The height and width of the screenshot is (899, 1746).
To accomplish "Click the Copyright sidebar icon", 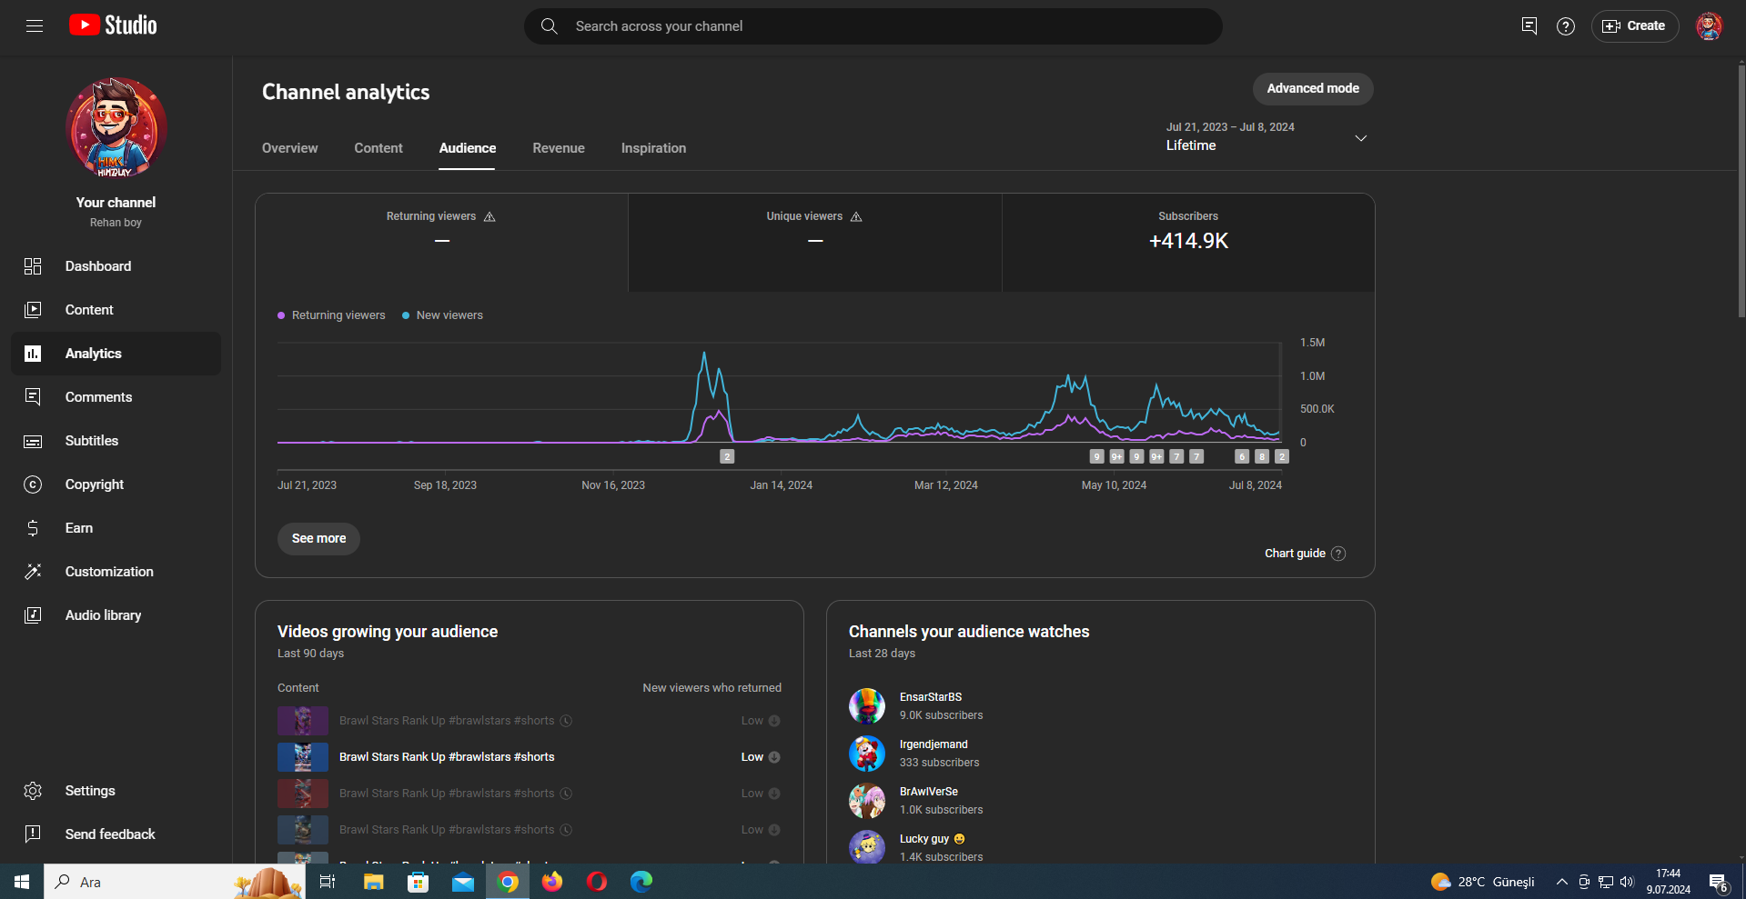I will click(x=33, y=484).
